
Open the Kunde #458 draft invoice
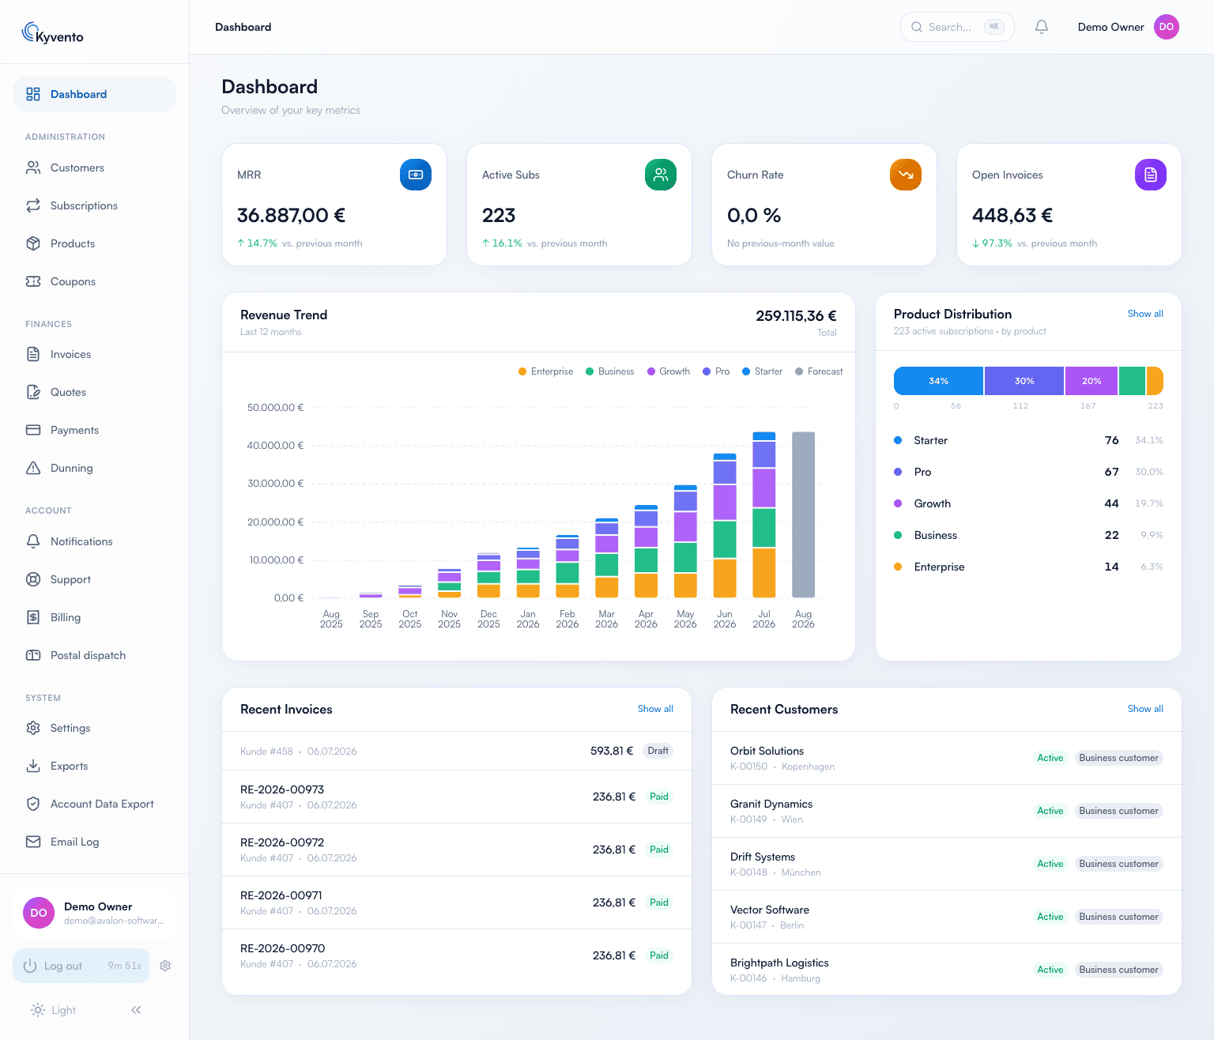coord(457,751)
